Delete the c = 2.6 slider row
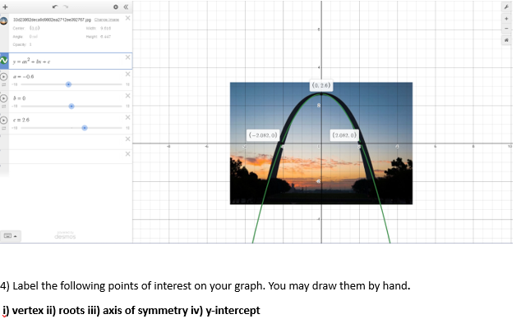The image size is (521, 328). 127,117
